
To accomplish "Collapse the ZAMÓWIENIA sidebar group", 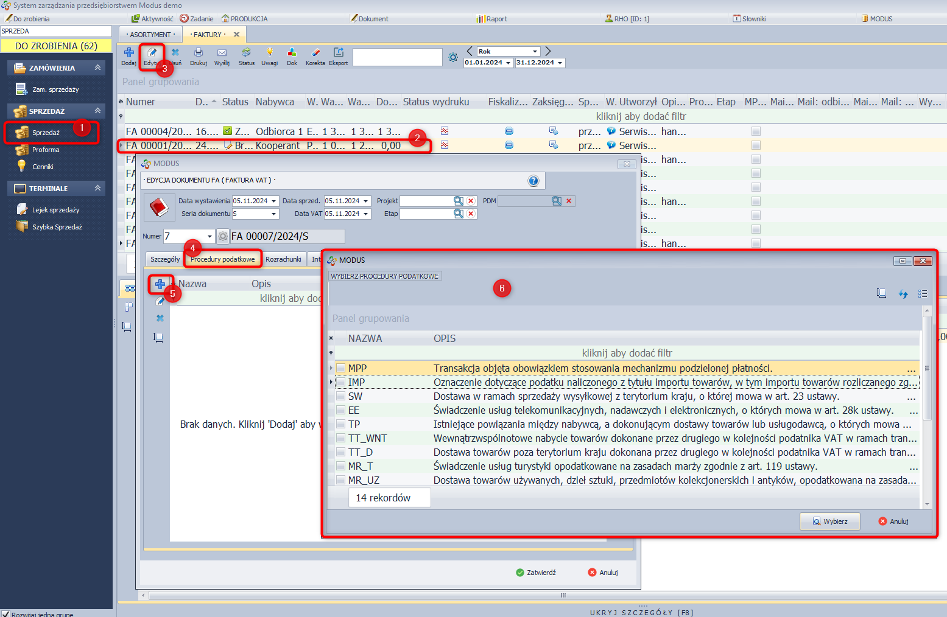I will (x=97, y=68).
